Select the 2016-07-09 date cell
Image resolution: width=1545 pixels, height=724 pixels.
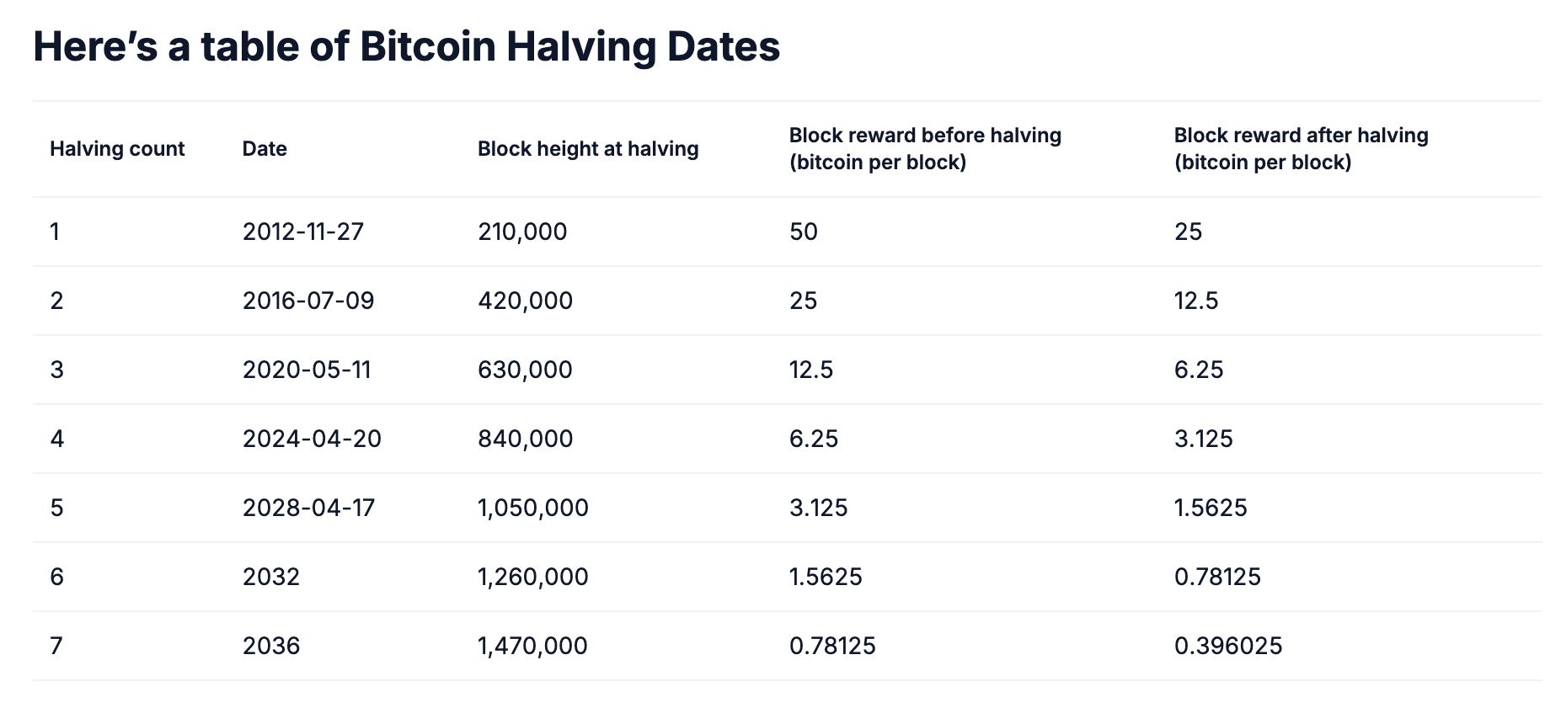point(308,301)
